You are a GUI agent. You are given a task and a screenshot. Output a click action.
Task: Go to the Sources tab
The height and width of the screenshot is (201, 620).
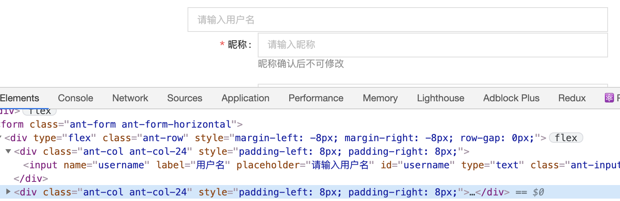[185, 98]
